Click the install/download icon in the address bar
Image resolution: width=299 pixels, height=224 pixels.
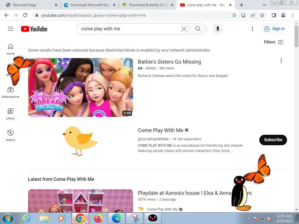pos(244,15)
